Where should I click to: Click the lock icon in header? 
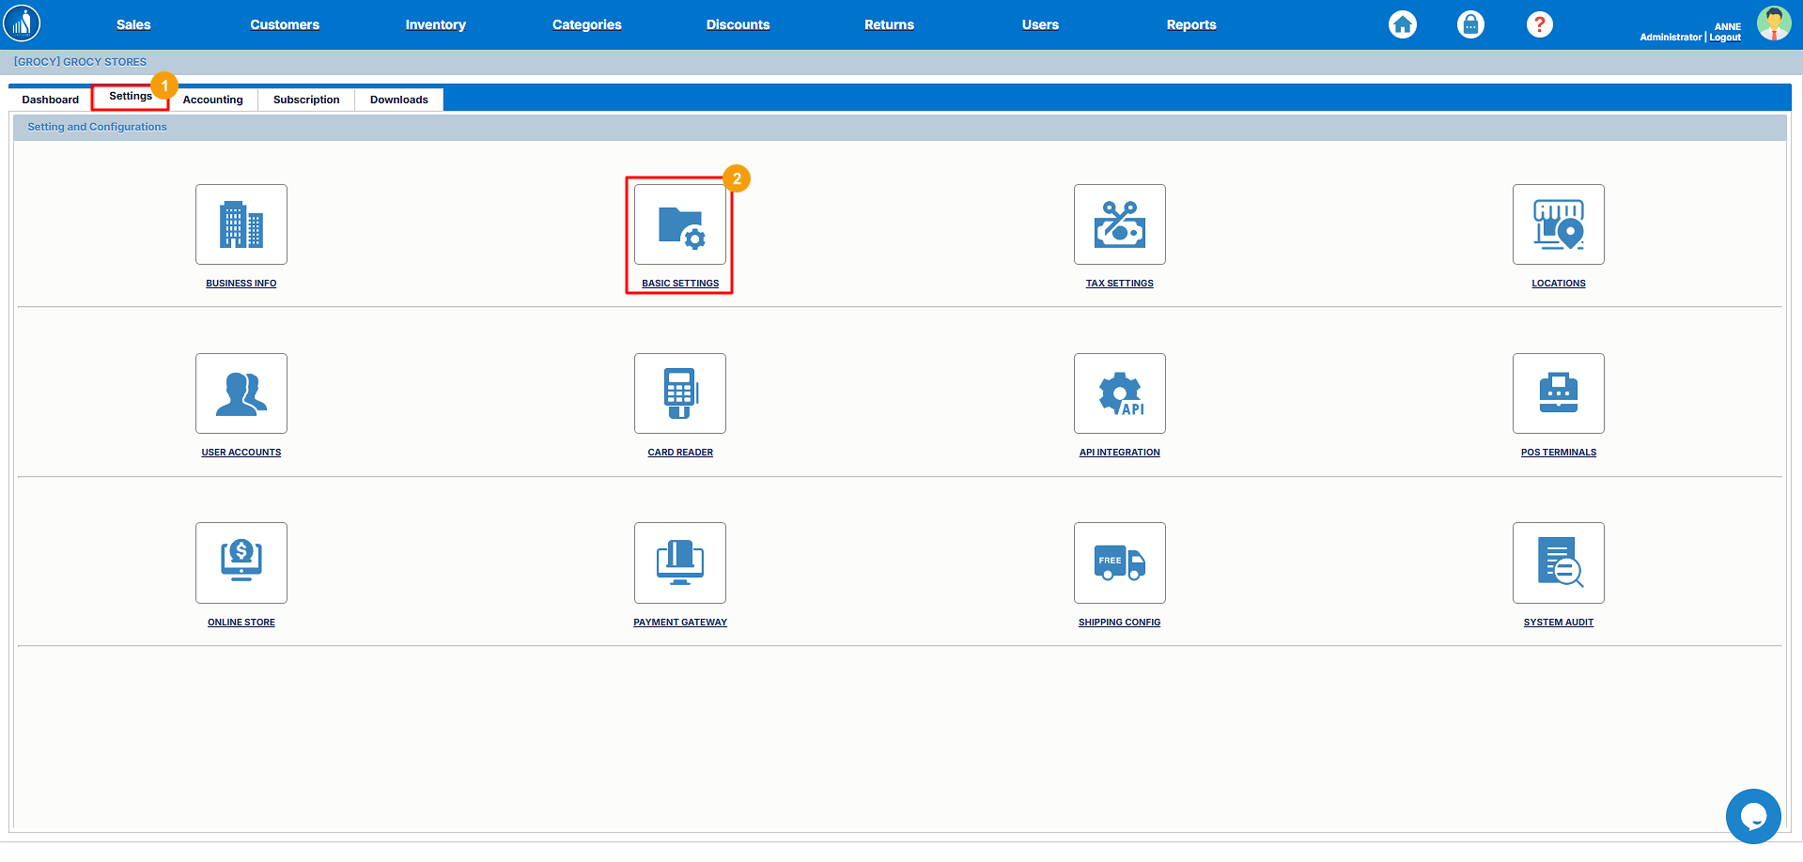1470,24
